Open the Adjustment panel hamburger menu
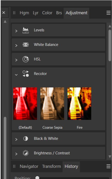The height and width of the screenshot is (179, 112). click(x=108, y=13)
